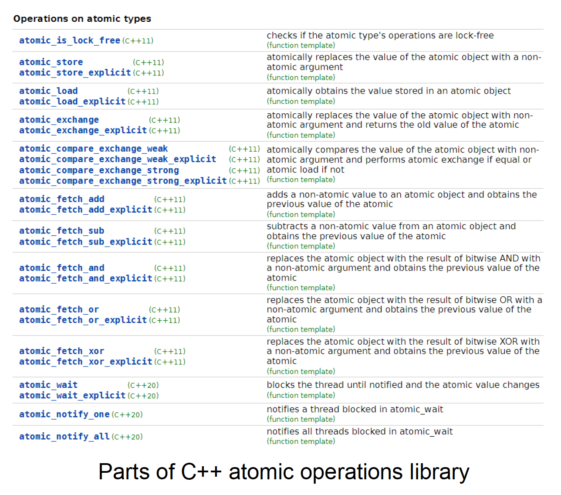Click the atomic_wait_explicit link
This screenshot has width=561, height=495.
pyautogui.click(x=72, y=396)
